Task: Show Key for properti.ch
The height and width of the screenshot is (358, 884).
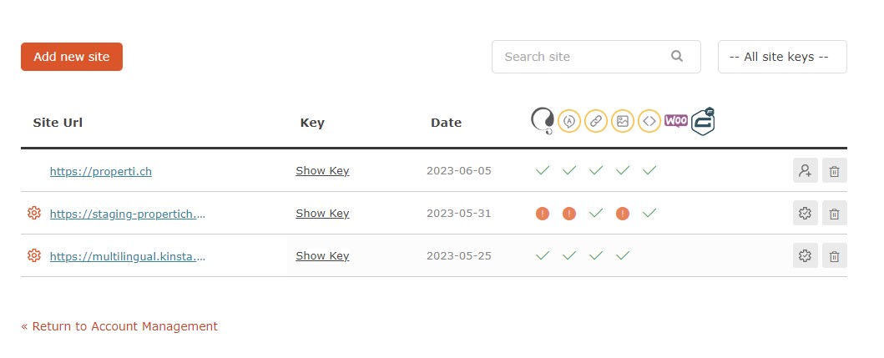Action: 322,171
